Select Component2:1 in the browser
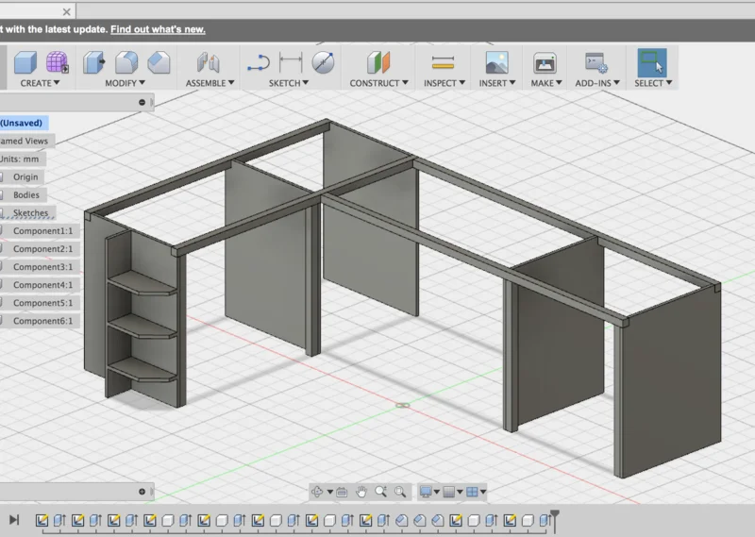The image size is (755, 537). pos(42,249)
